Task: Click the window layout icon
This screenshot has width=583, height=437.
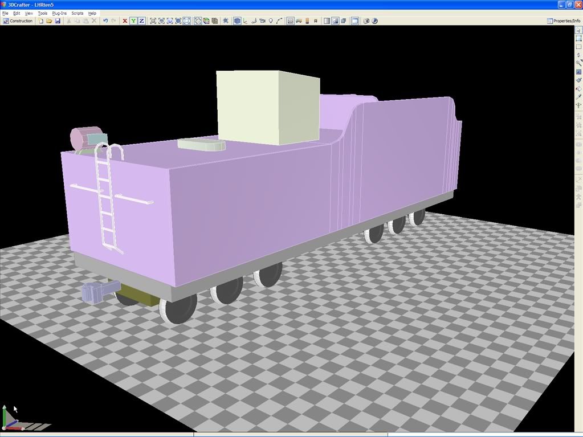Action: click(x=355, y=21)
